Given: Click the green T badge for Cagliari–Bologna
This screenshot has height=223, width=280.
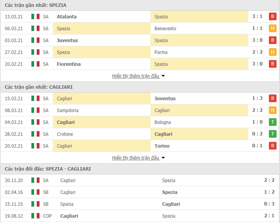Looking at the screenshot, I should (x=272, y=122).
